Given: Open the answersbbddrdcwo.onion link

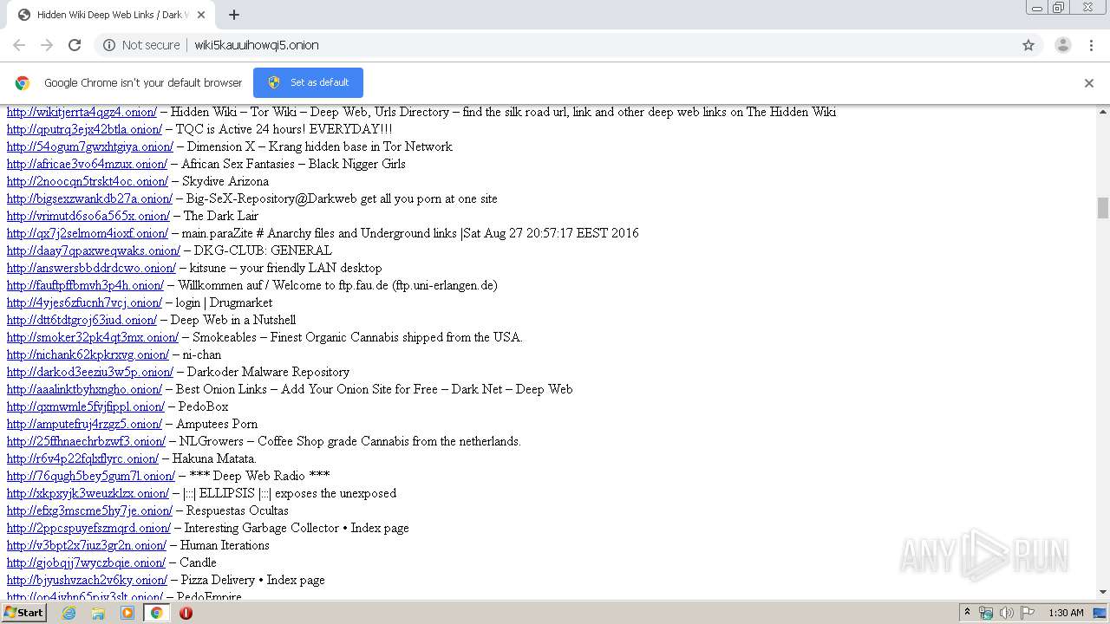Looking at the screenshot, I should tap(91, 268).
